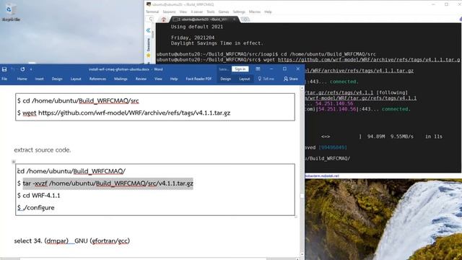The width and height of the screenshot is (462, 260).
Task: Collapse the MobaXterm sidebar with double-chevron
Action: [x=148, y=30]
